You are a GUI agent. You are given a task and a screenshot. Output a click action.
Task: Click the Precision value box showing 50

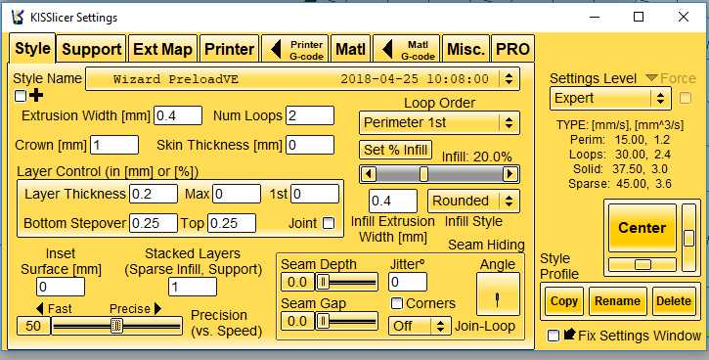pos(33,326)
